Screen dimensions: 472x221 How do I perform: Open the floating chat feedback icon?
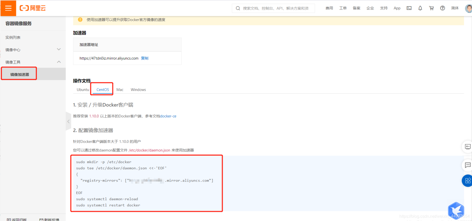pyautogui.click(x=467, y=165)
